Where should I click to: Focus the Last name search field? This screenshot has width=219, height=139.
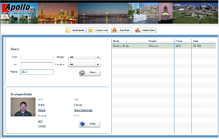click(37, 65)
